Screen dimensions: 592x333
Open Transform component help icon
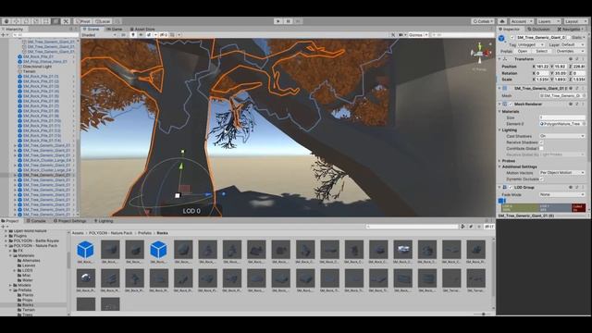click(x=571, y=59)
